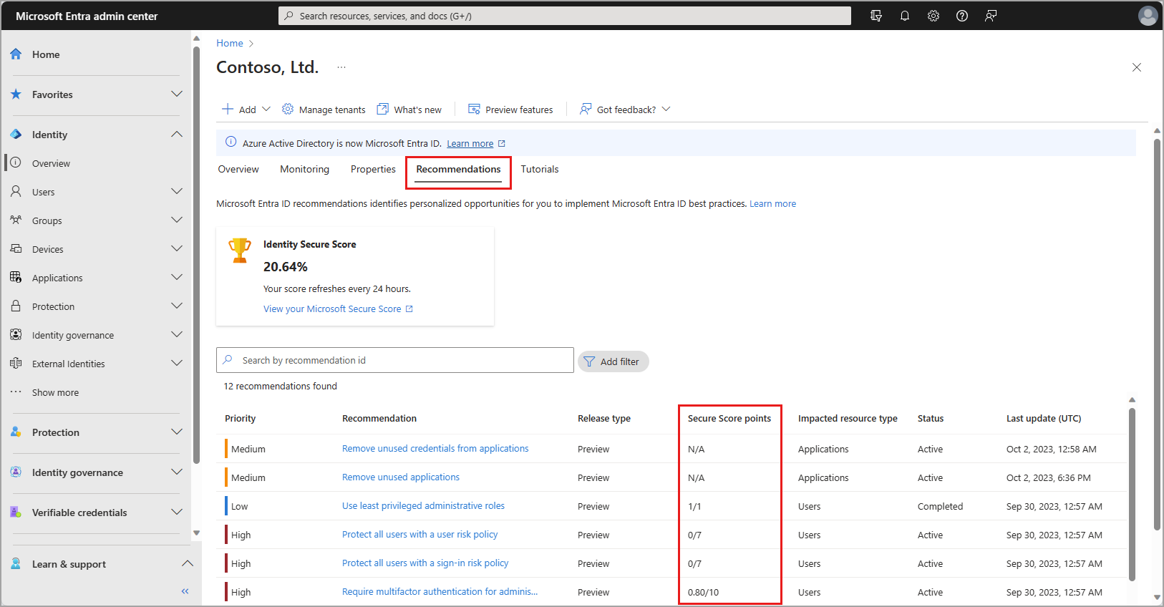Open Remove unused credentials from applications recommendation

[435, 449]
